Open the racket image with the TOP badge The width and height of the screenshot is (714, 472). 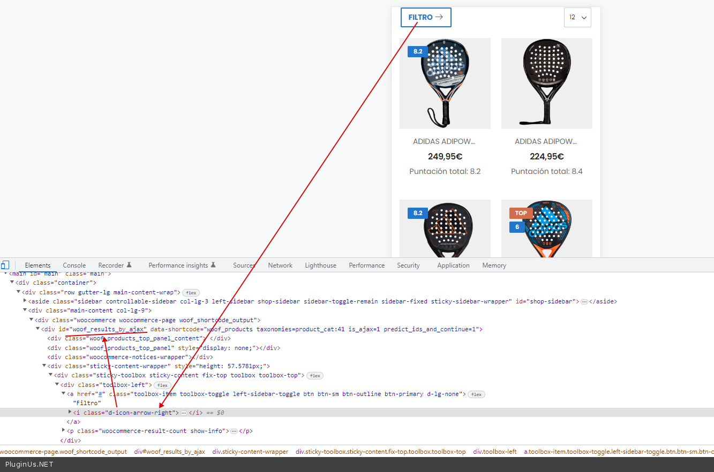tap(547, 229)
